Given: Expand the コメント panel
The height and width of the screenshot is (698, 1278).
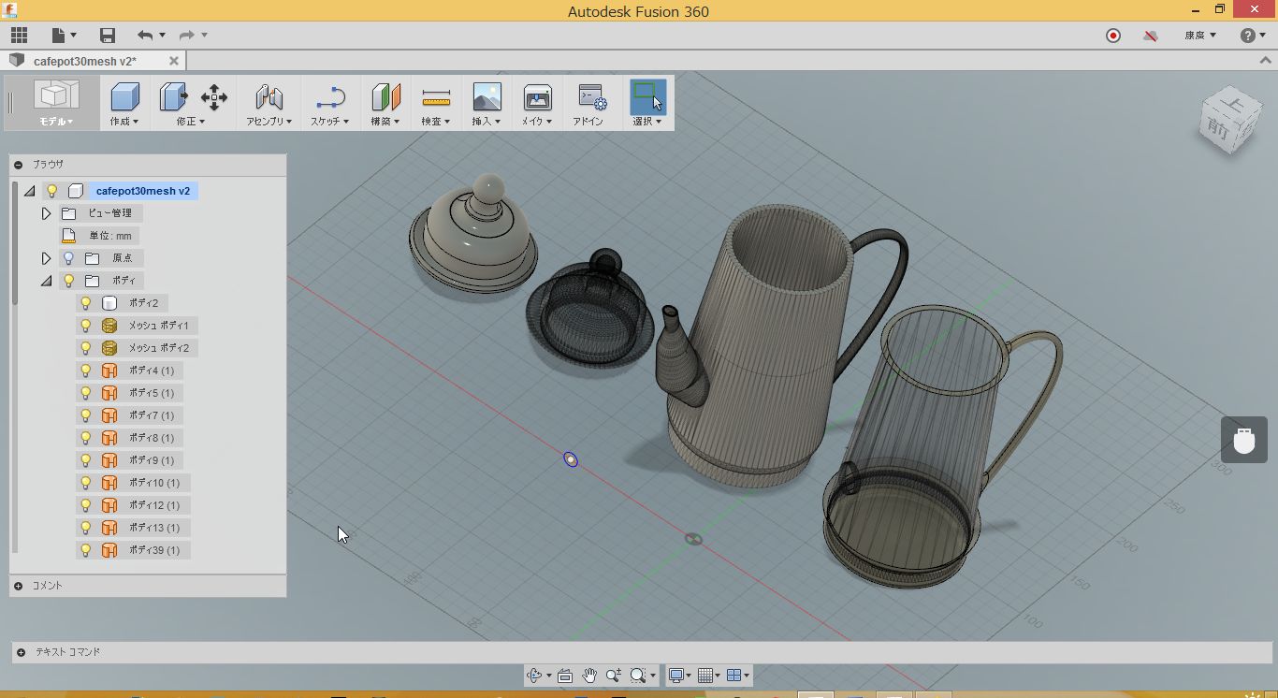Looking at the screenshot, I should pyautogui.click(x=19, y=586).
